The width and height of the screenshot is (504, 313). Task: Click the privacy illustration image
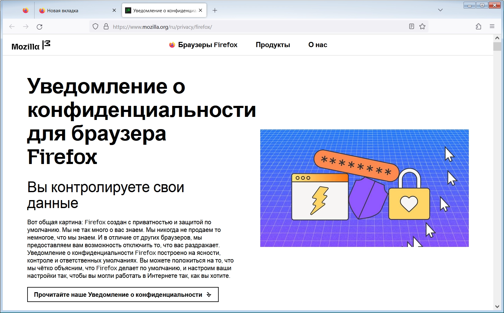point(365,188)
